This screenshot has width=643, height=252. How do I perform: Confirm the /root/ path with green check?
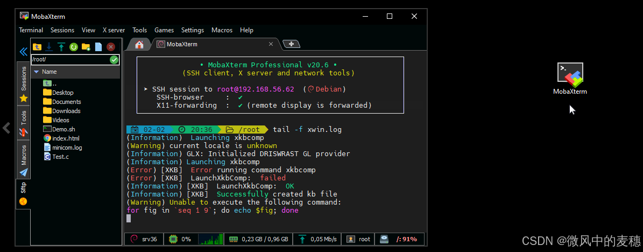pos(114,60)
